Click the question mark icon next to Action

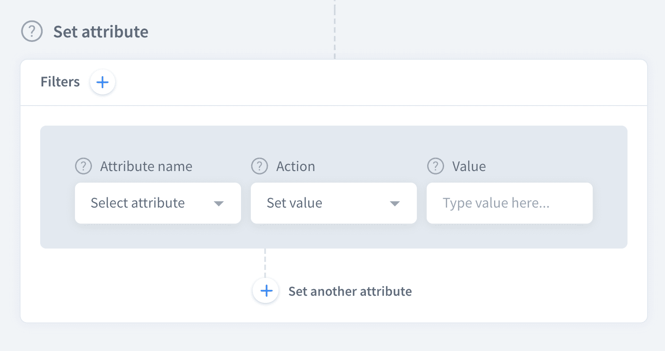point(259,167)
